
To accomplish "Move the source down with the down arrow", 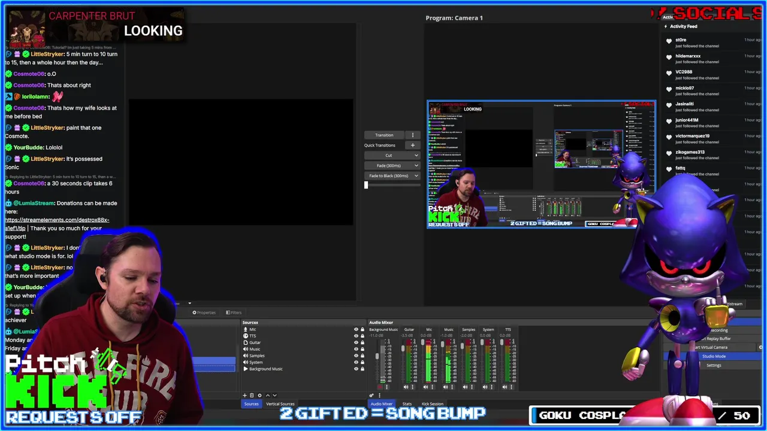I will pos(275,395).
